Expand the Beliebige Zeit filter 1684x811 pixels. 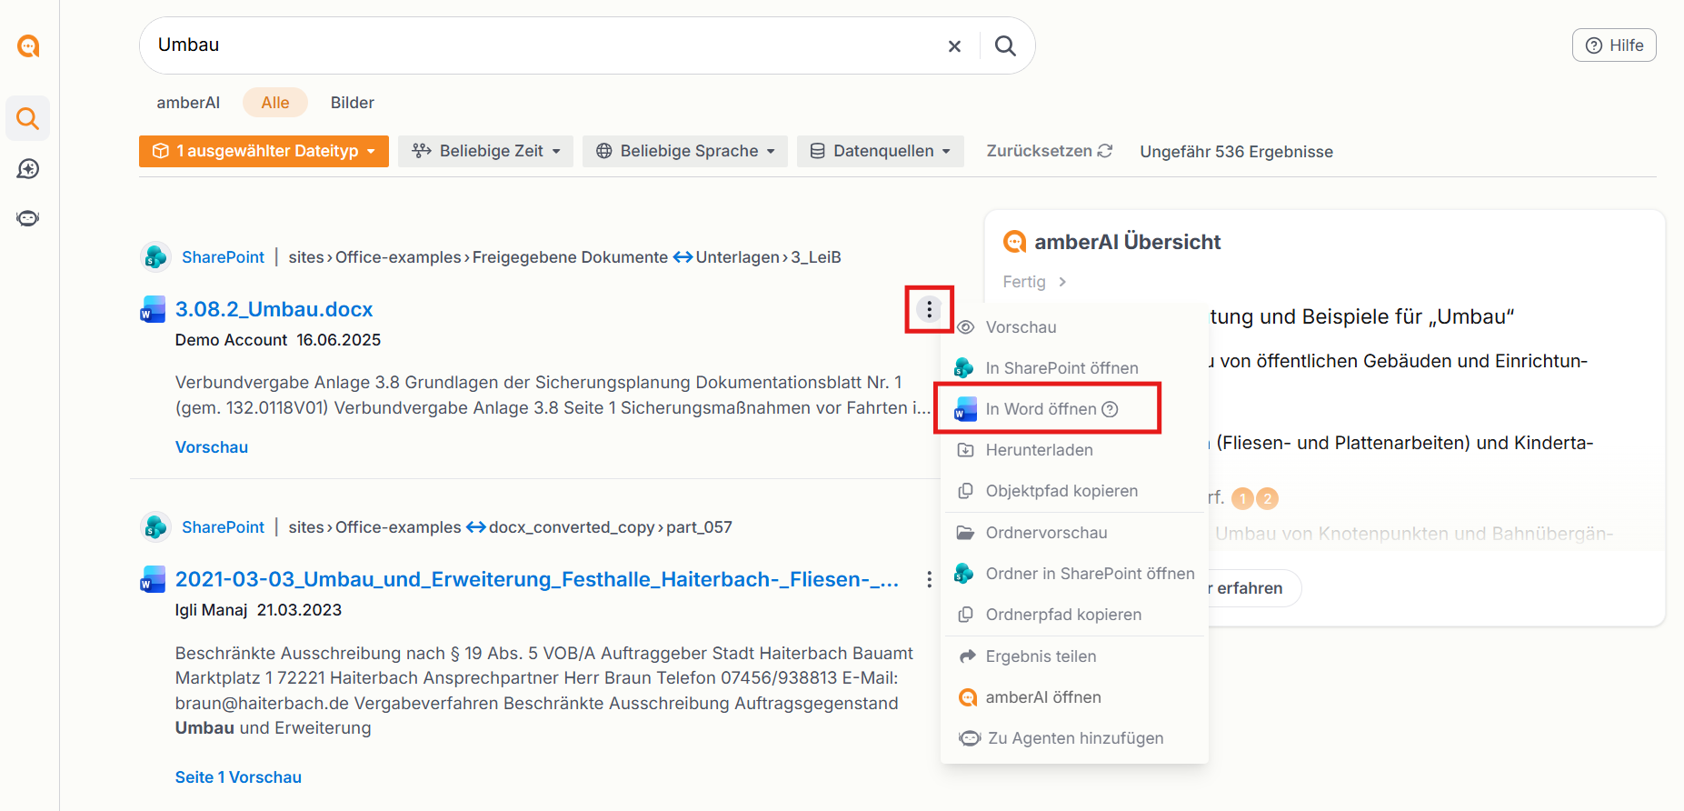coord(485,151)
